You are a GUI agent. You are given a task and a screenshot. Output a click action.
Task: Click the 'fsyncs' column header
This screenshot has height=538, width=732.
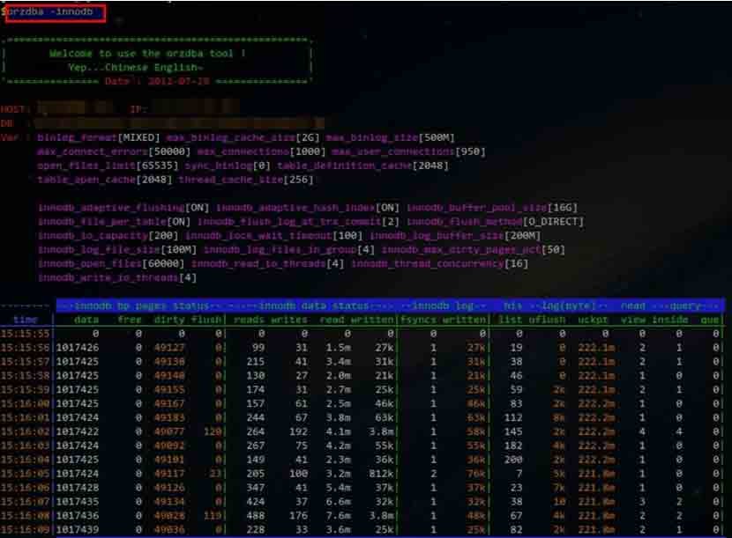(418, 320)
